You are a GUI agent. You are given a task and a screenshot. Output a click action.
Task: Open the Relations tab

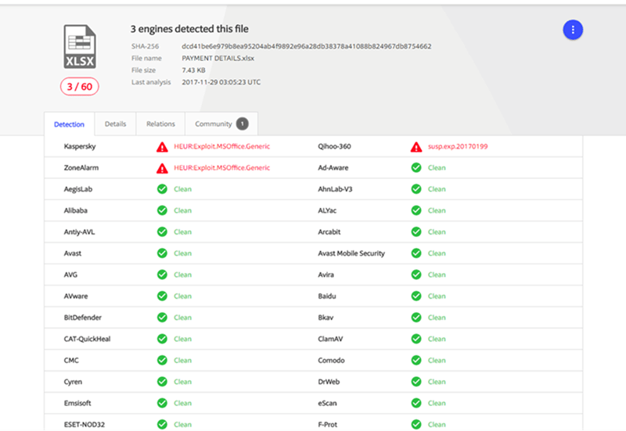pyautogui.click(x=160, y=124)
